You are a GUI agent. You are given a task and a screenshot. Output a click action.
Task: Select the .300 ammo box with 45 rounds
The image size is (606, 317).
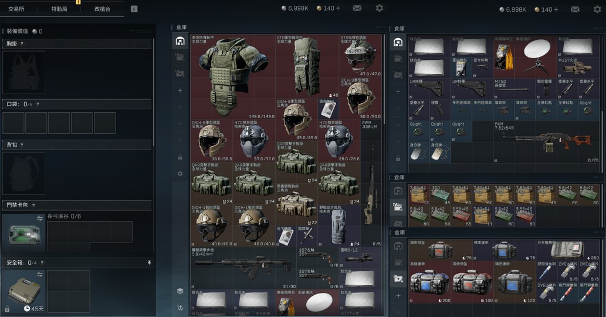coord(440,195)
